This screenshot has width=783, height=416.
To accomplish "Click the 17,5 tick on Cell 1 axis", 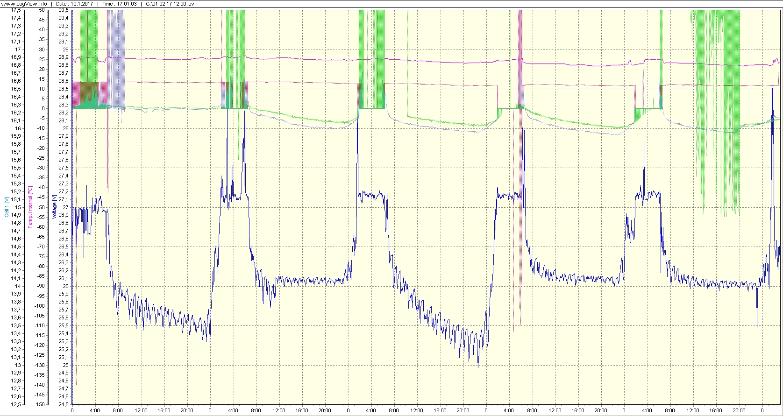I will pos(16,10).
